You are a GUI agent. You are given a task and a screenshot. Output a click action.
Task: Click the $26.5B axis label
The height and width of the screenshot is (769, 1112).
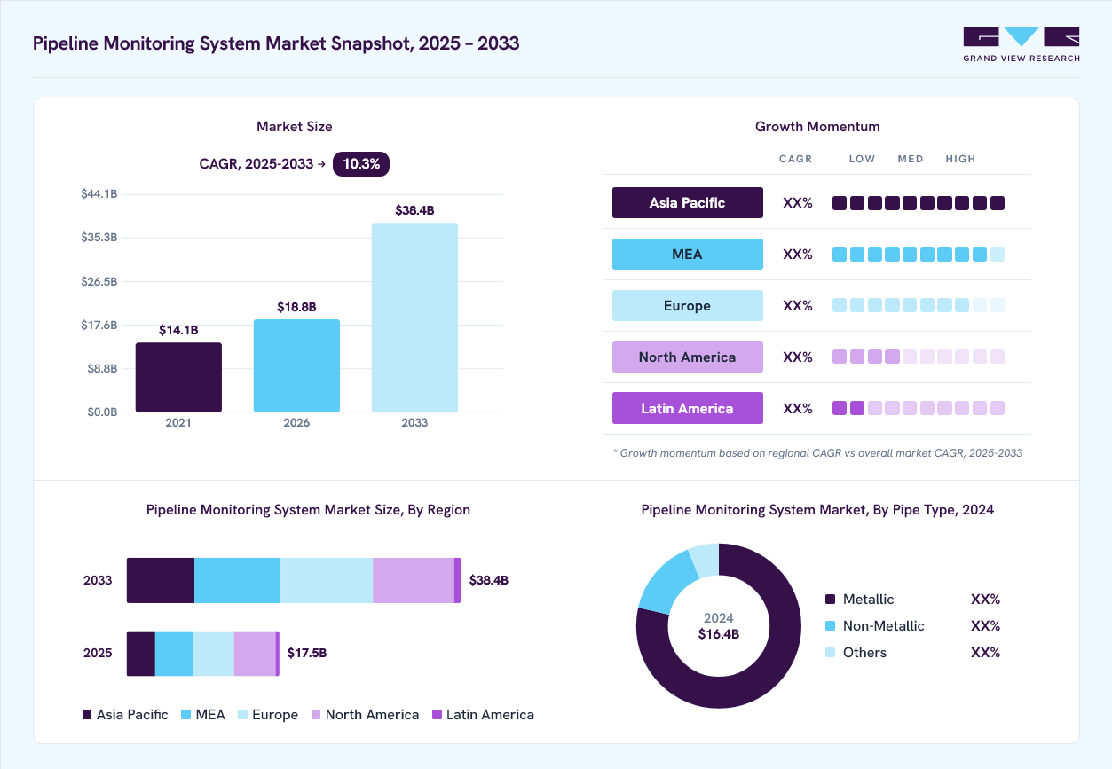tap(99, 281)
